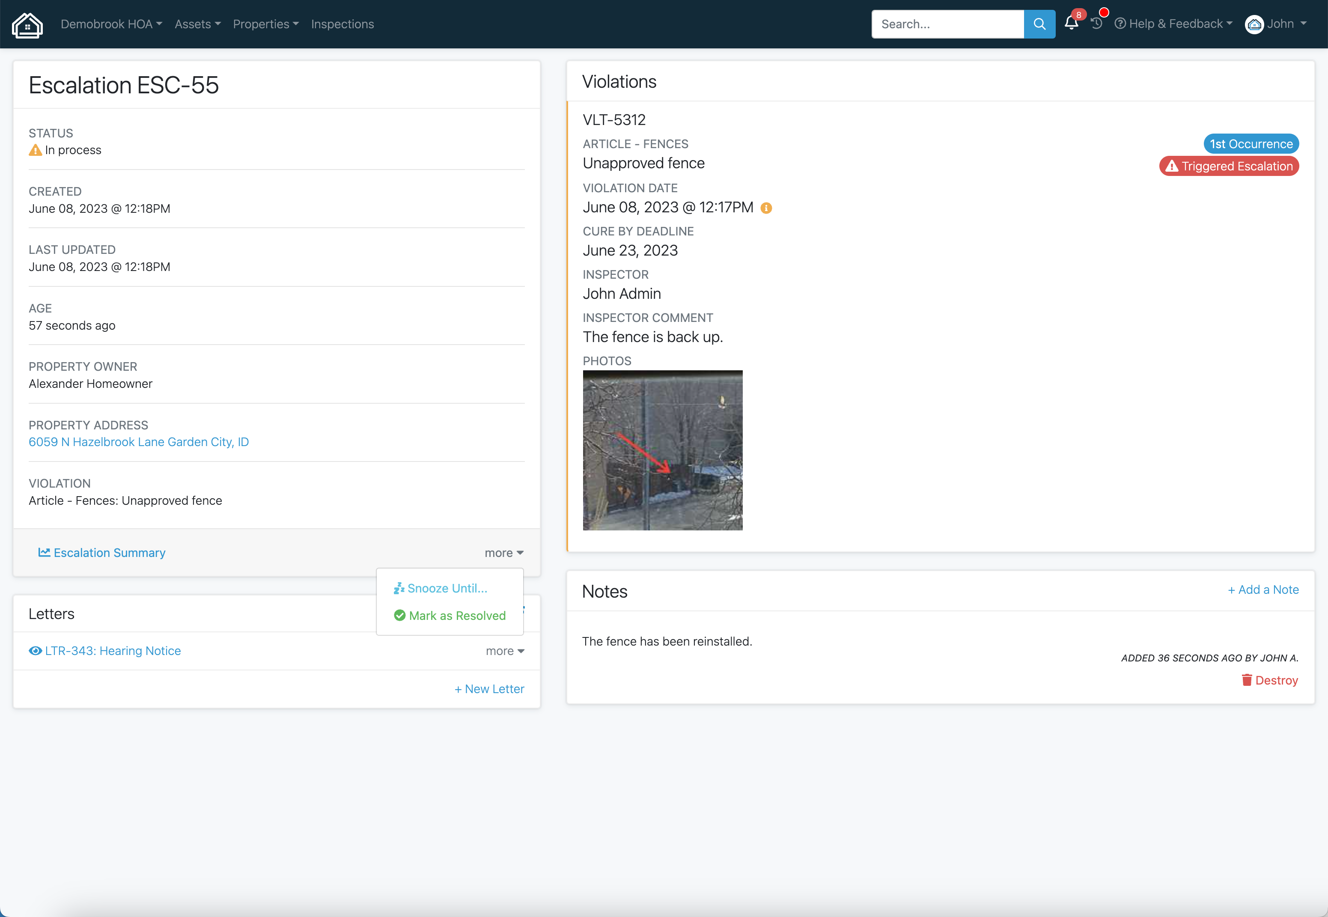Expand the Demobrook HOA dropdown
Screen dimensions: 1328x917
(x=111, y=24)
